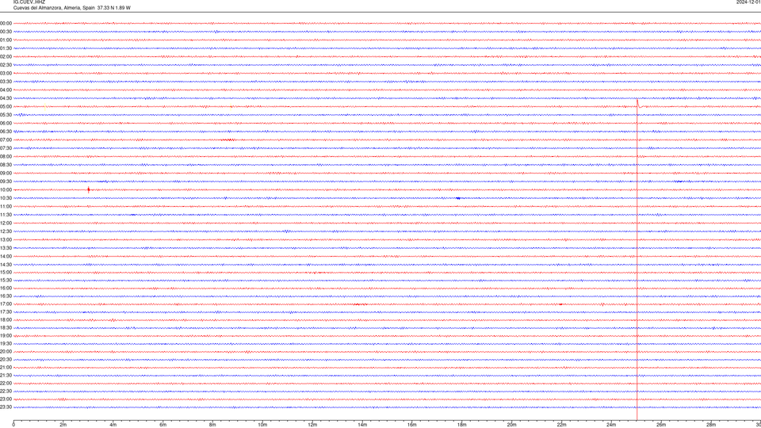Select the 8m tick on the minute axis
The height and width of the screenshot is (428, 761).
click(x=212, y=425)
